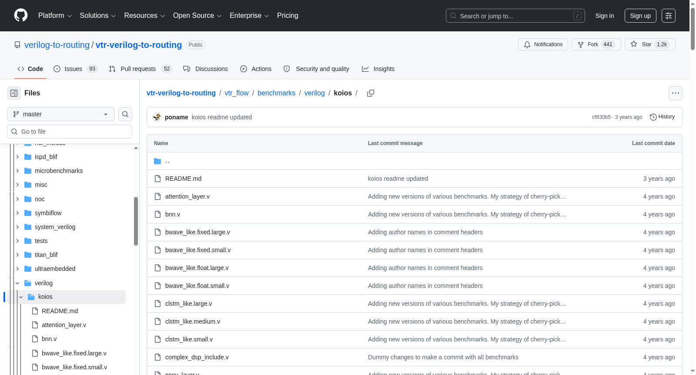
Task: Open the Pull requests tab
Action: tap(141, 69)
